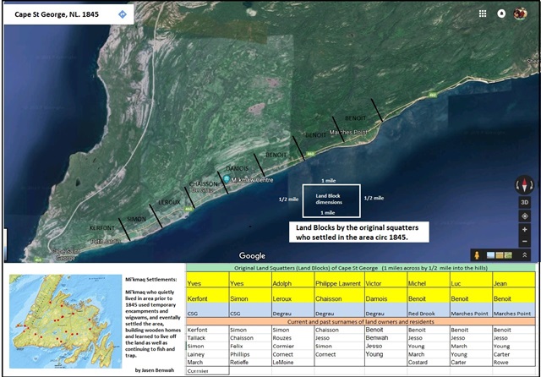Zoom in on the map

tap(524, 229)
